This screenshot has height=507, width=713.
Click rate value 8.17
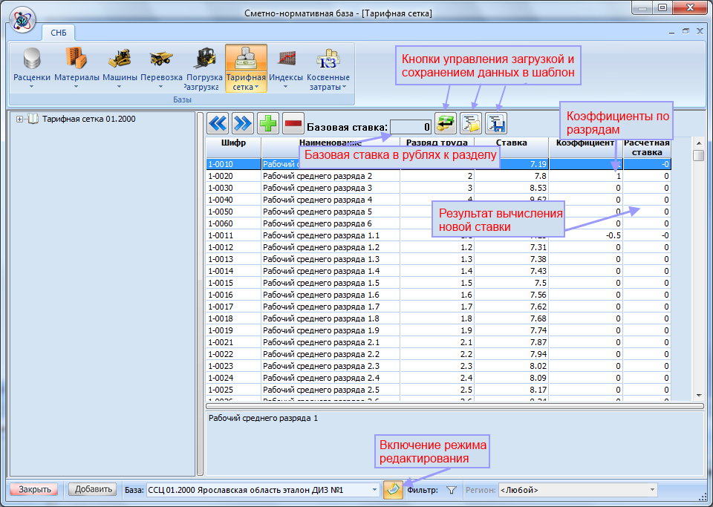click(512, 390)
